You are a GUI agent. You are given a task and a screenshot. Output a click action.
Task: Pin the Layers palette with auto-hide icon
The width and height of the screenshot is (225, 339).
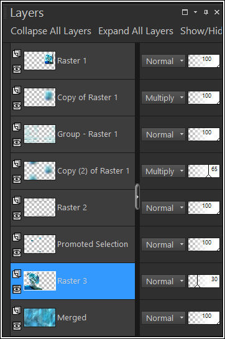click(x=206, y=12)
